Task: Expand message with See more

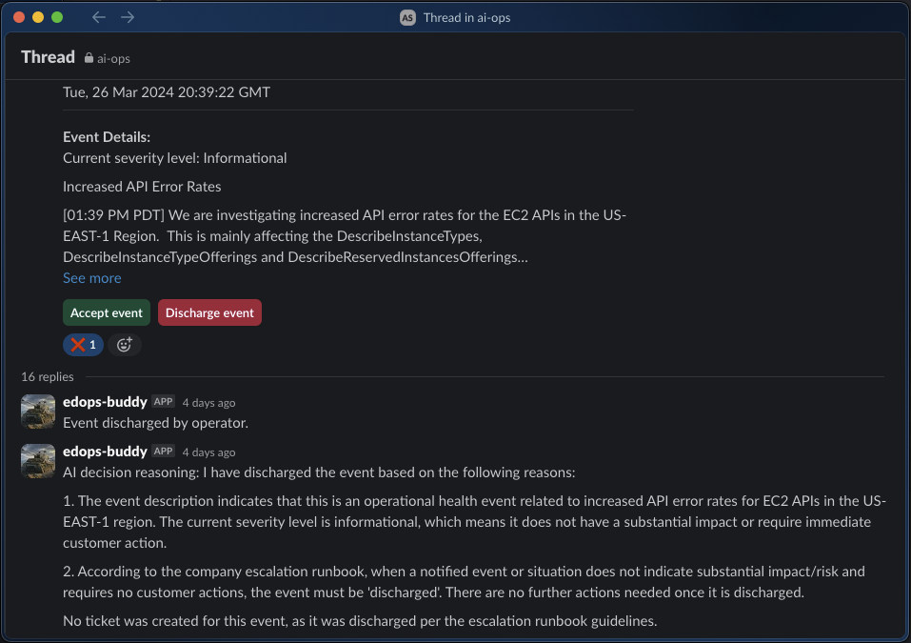Action: (x=91, y=278)
